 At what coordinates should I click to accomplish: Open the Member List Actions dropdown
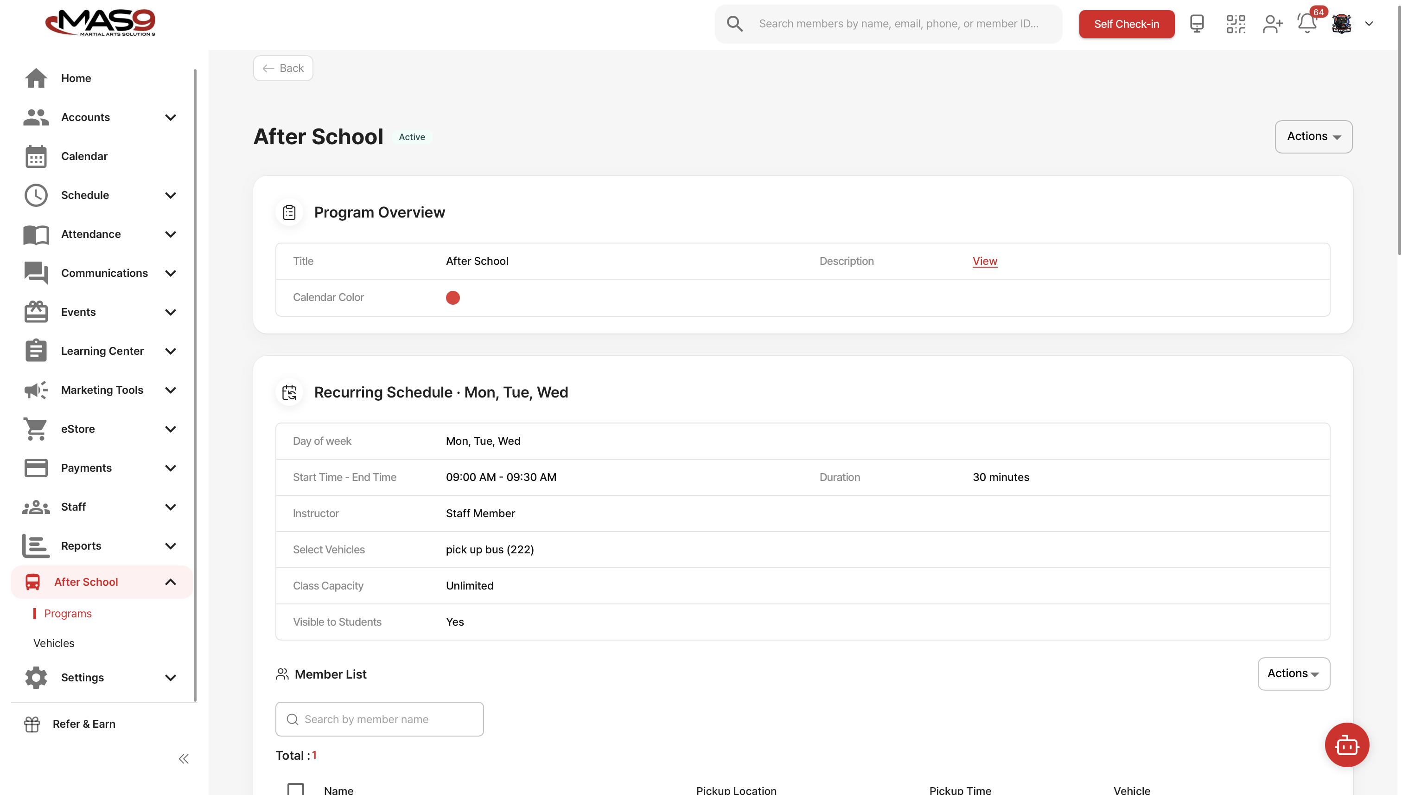point(1294,674)
